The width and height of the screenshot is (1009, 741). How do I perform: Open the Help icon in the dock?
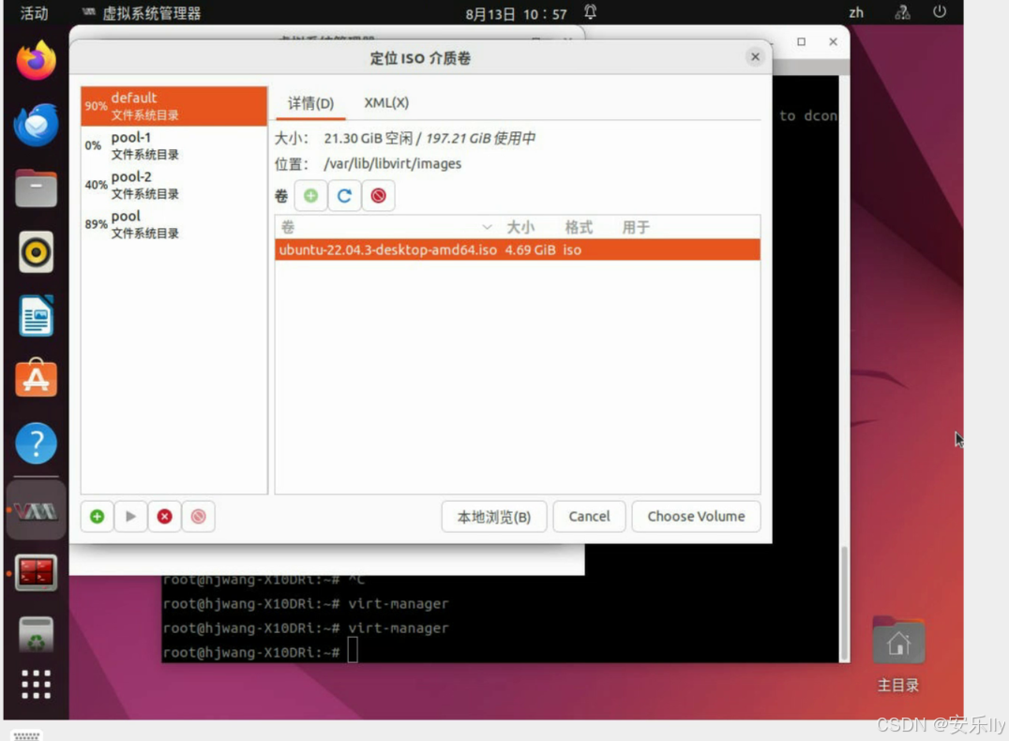click(36, 443)
